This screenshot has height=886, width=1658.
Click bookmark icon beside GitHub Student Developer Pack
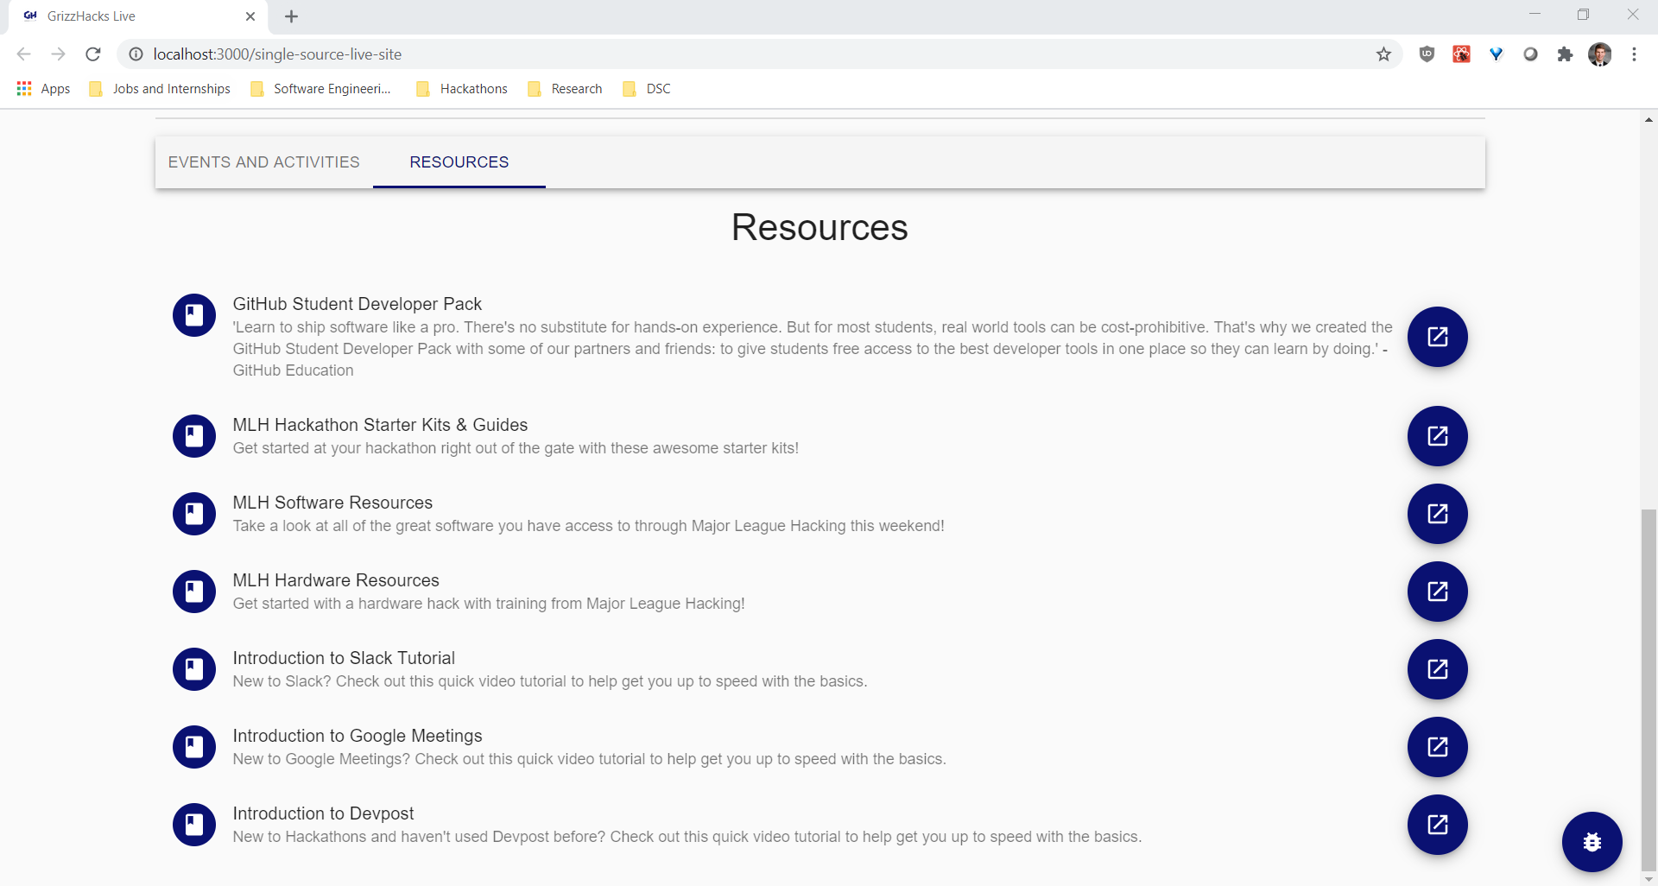194,315
